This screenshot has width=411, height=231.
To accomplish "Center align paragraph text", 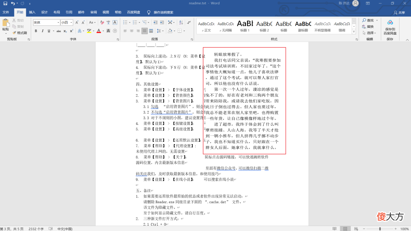I will pyautogui.click(x=132, y=31).
